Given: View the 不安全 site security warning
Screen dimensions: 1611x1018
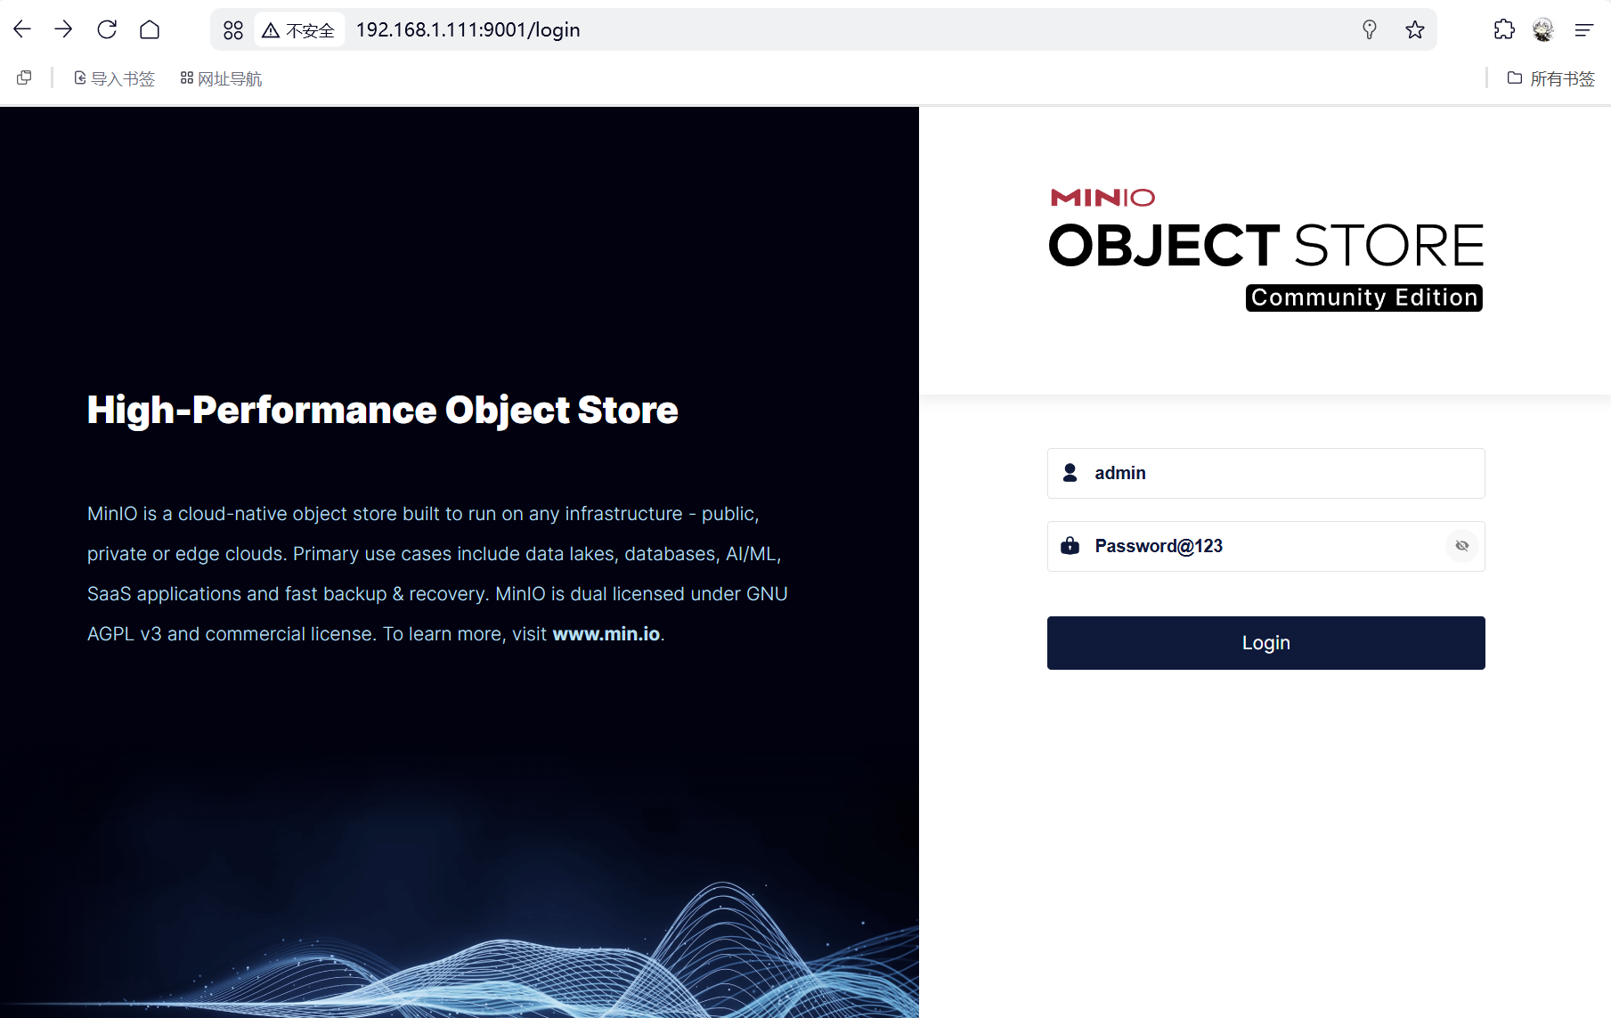Looking at the screenshot, I should [298, 30].
